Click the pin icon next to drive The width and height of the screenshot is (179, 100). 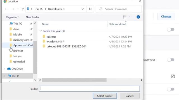click(31, 29)
